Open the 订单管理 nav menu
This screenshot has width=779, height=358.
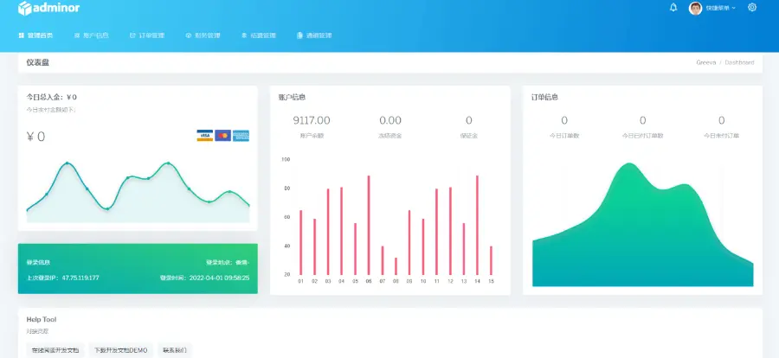[x=146, y=35]
